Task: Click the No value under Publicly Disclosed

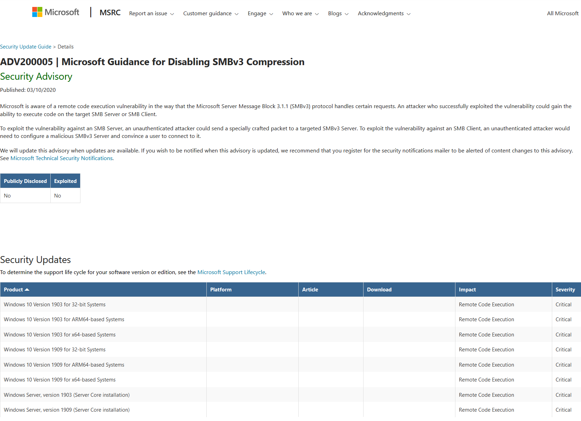Action: (7, 196)
